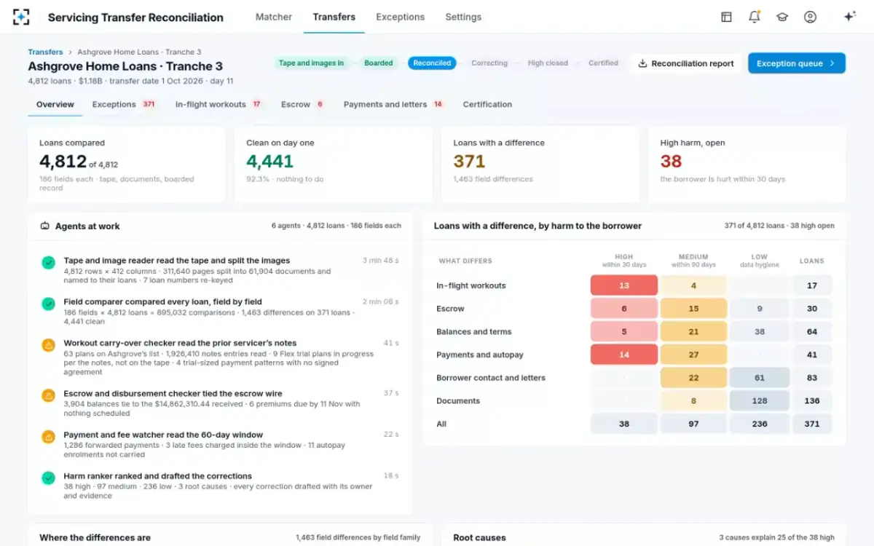Click the green check for Harm ranker

48,478
